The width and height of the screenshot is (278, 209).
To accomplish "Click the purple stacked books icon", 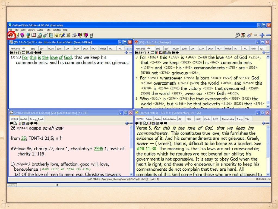I will pyautogui.click(x=22, y=35).
